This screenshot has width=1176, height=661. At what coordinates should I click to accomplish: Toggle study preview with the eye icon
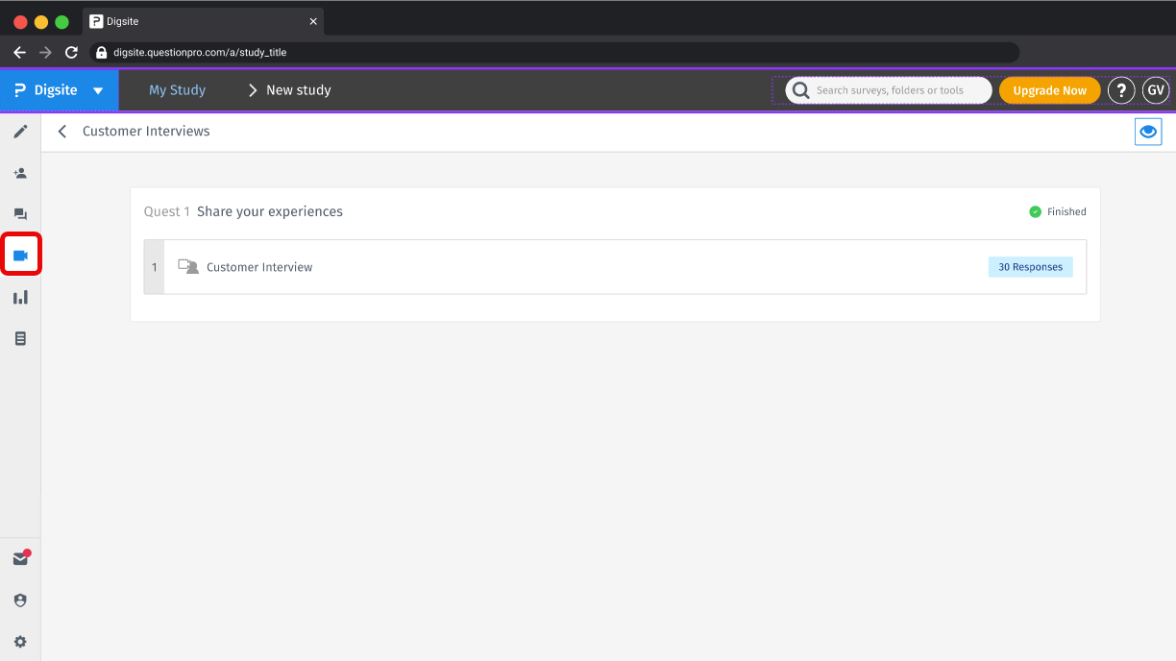[1147, 132]
